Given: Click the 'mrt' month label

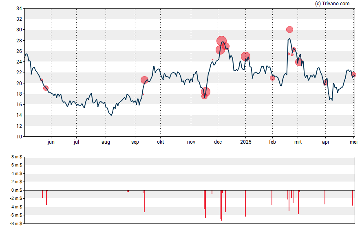Looking at the screenshot, I should tap(298, 142).
